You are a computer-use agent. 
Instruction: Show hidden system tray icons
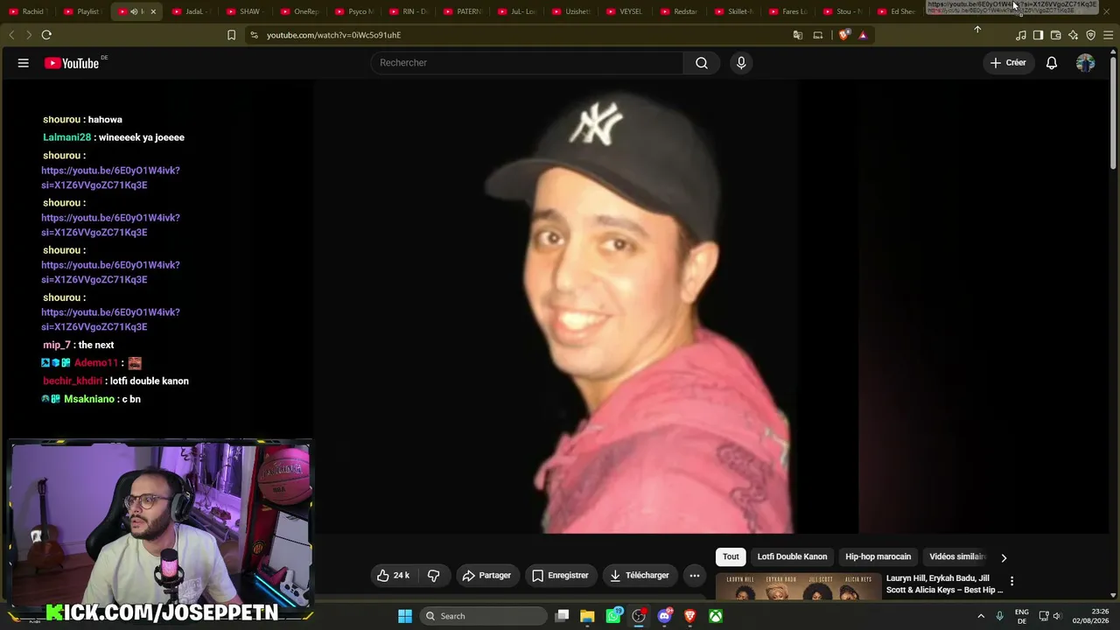[x=981, y=616]
